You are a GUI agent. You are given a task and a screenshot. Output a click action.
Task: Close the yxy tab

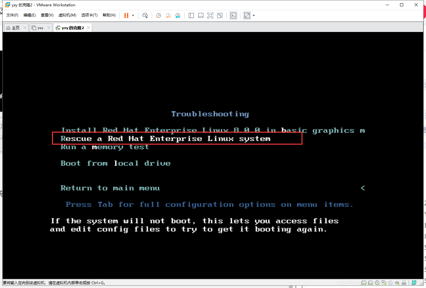click(49, 28)
